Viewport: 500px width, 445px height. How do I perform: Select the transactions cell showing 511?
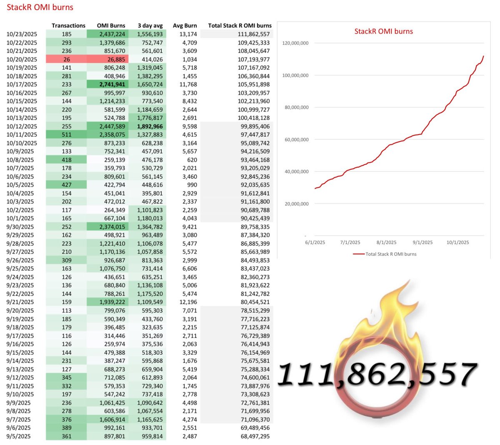click(x=67, y=135)
